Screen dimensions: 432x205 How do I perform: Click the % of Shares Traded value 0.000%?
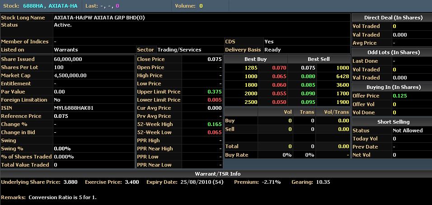pyautogui.click(x=64, y=157)
